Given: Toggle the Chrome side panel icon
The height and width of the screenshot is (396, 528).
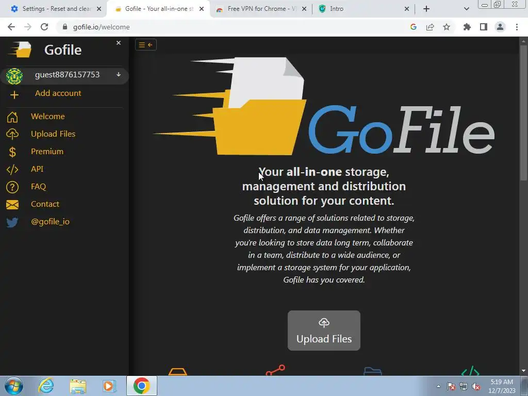Looking at the screenshot, I should click(484, 27).
